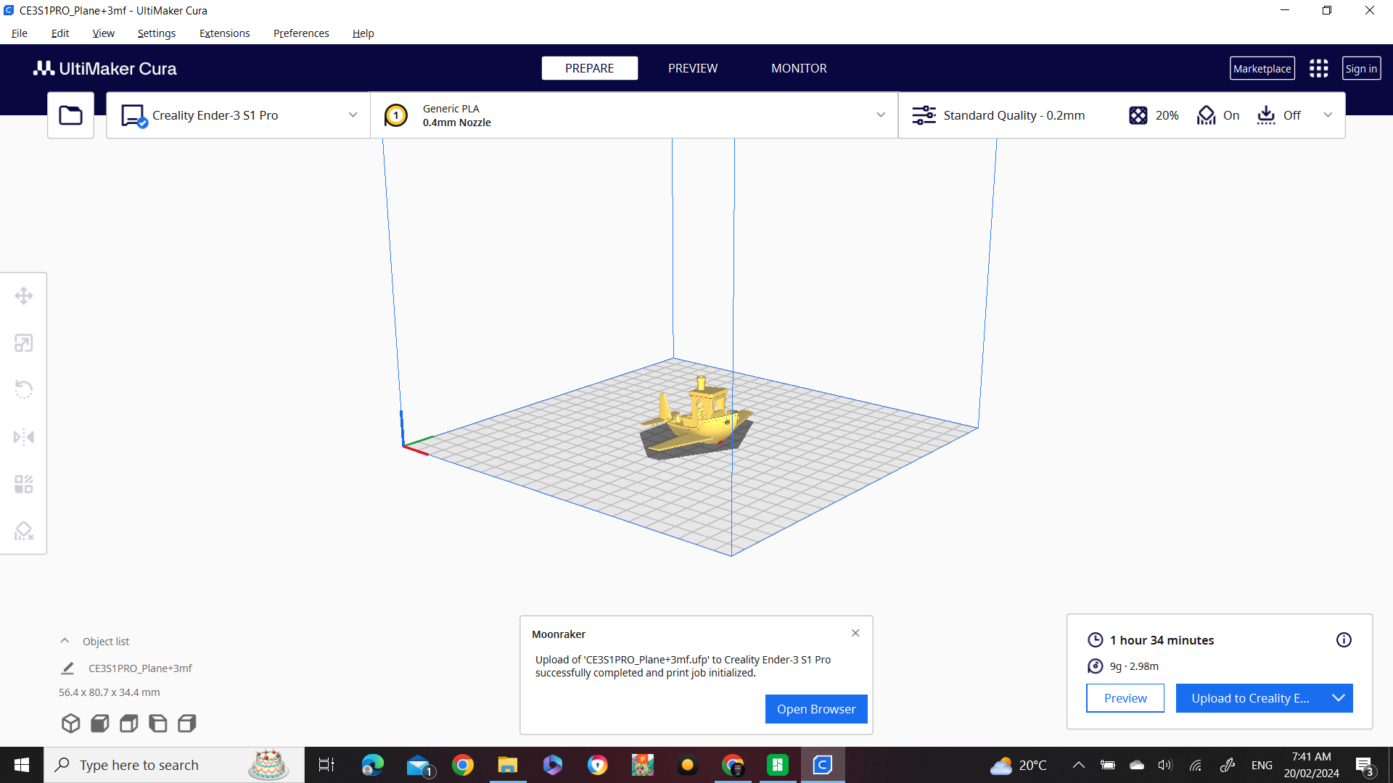Click the extruder 1 material icon
The image size is (1393, 783).
(x=396, y=115)
